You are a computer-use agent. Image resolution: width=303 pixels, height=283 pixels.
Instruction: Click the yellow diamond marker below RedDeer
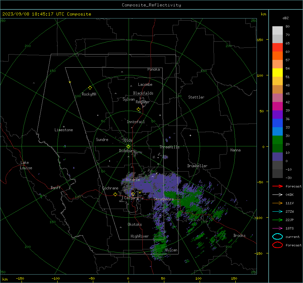pos(139,109)
